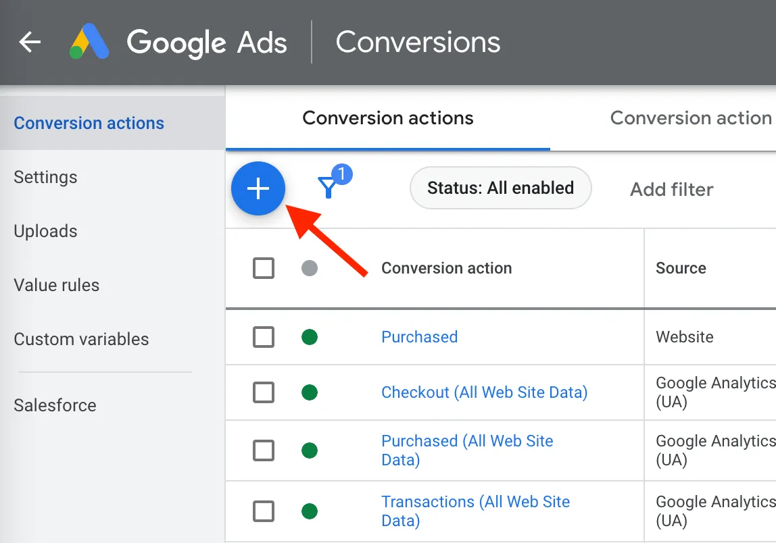776x543 pixels.
Task: Open Transactions (All Web Site Data) link
Action: [475, 511]
